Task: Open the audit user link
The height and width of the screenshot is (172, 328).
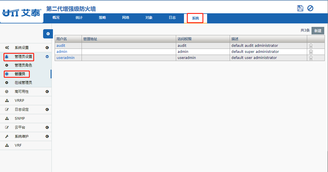Action: 61,46
